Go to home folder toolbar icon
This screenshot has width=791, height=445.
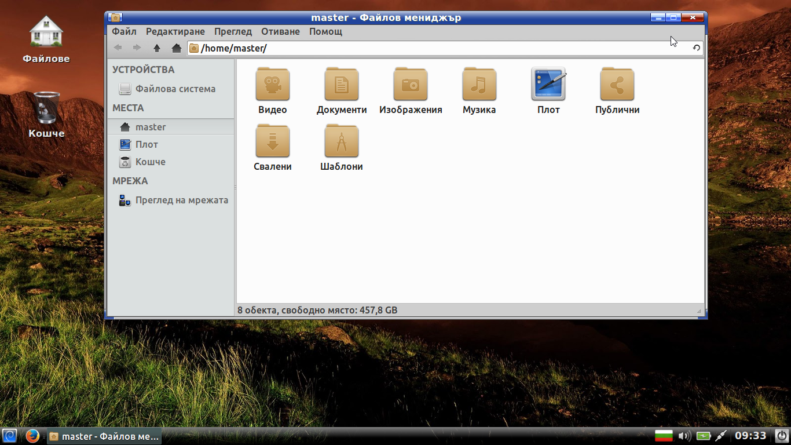tap(177, 48)
